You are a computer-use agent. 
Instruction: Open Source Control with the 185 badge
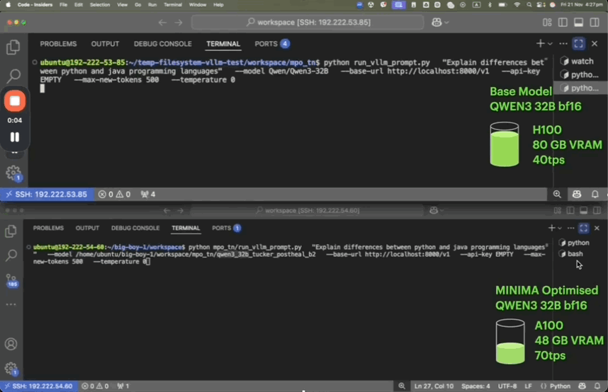coord(11,280)
